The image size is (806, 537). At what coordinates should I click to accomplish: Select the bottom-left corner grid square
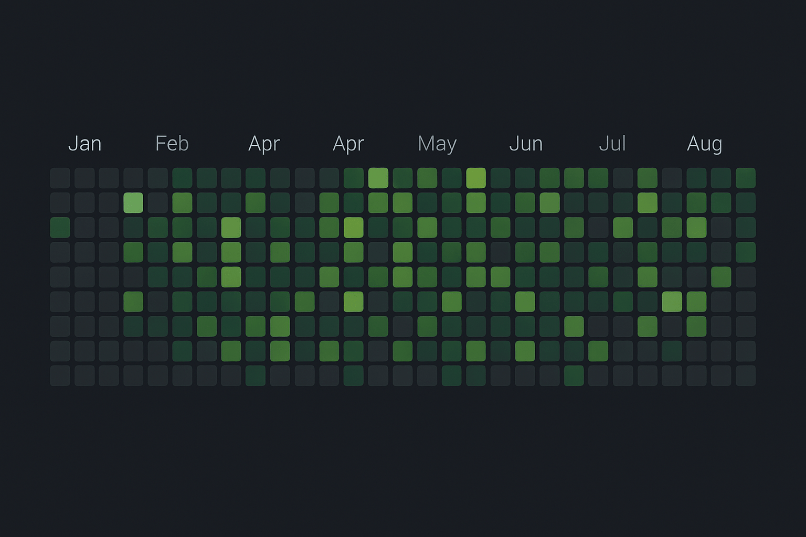point(60,375)
